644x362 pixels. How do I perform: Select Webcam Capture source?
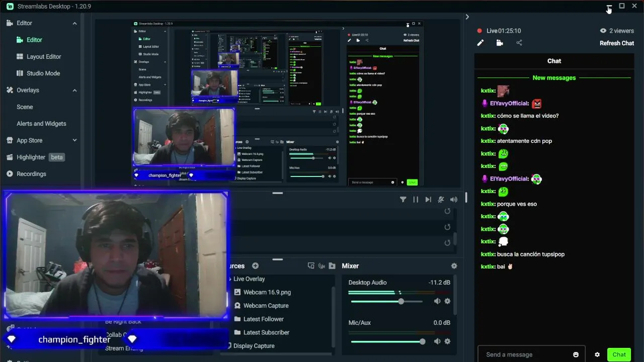point(266,306)
